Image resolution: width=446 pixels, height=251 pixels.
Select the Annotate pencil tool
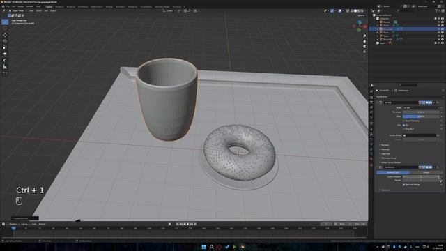pyautogui.click(x=5, y=61)
